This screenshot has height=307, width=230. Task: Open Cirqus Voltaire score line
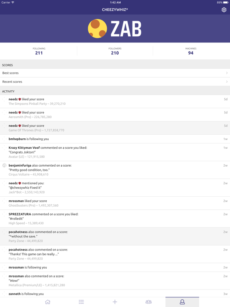click(28, 174)
